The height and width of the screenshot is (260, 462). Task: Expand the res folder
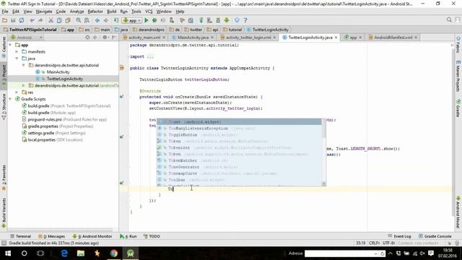(17, 92)
